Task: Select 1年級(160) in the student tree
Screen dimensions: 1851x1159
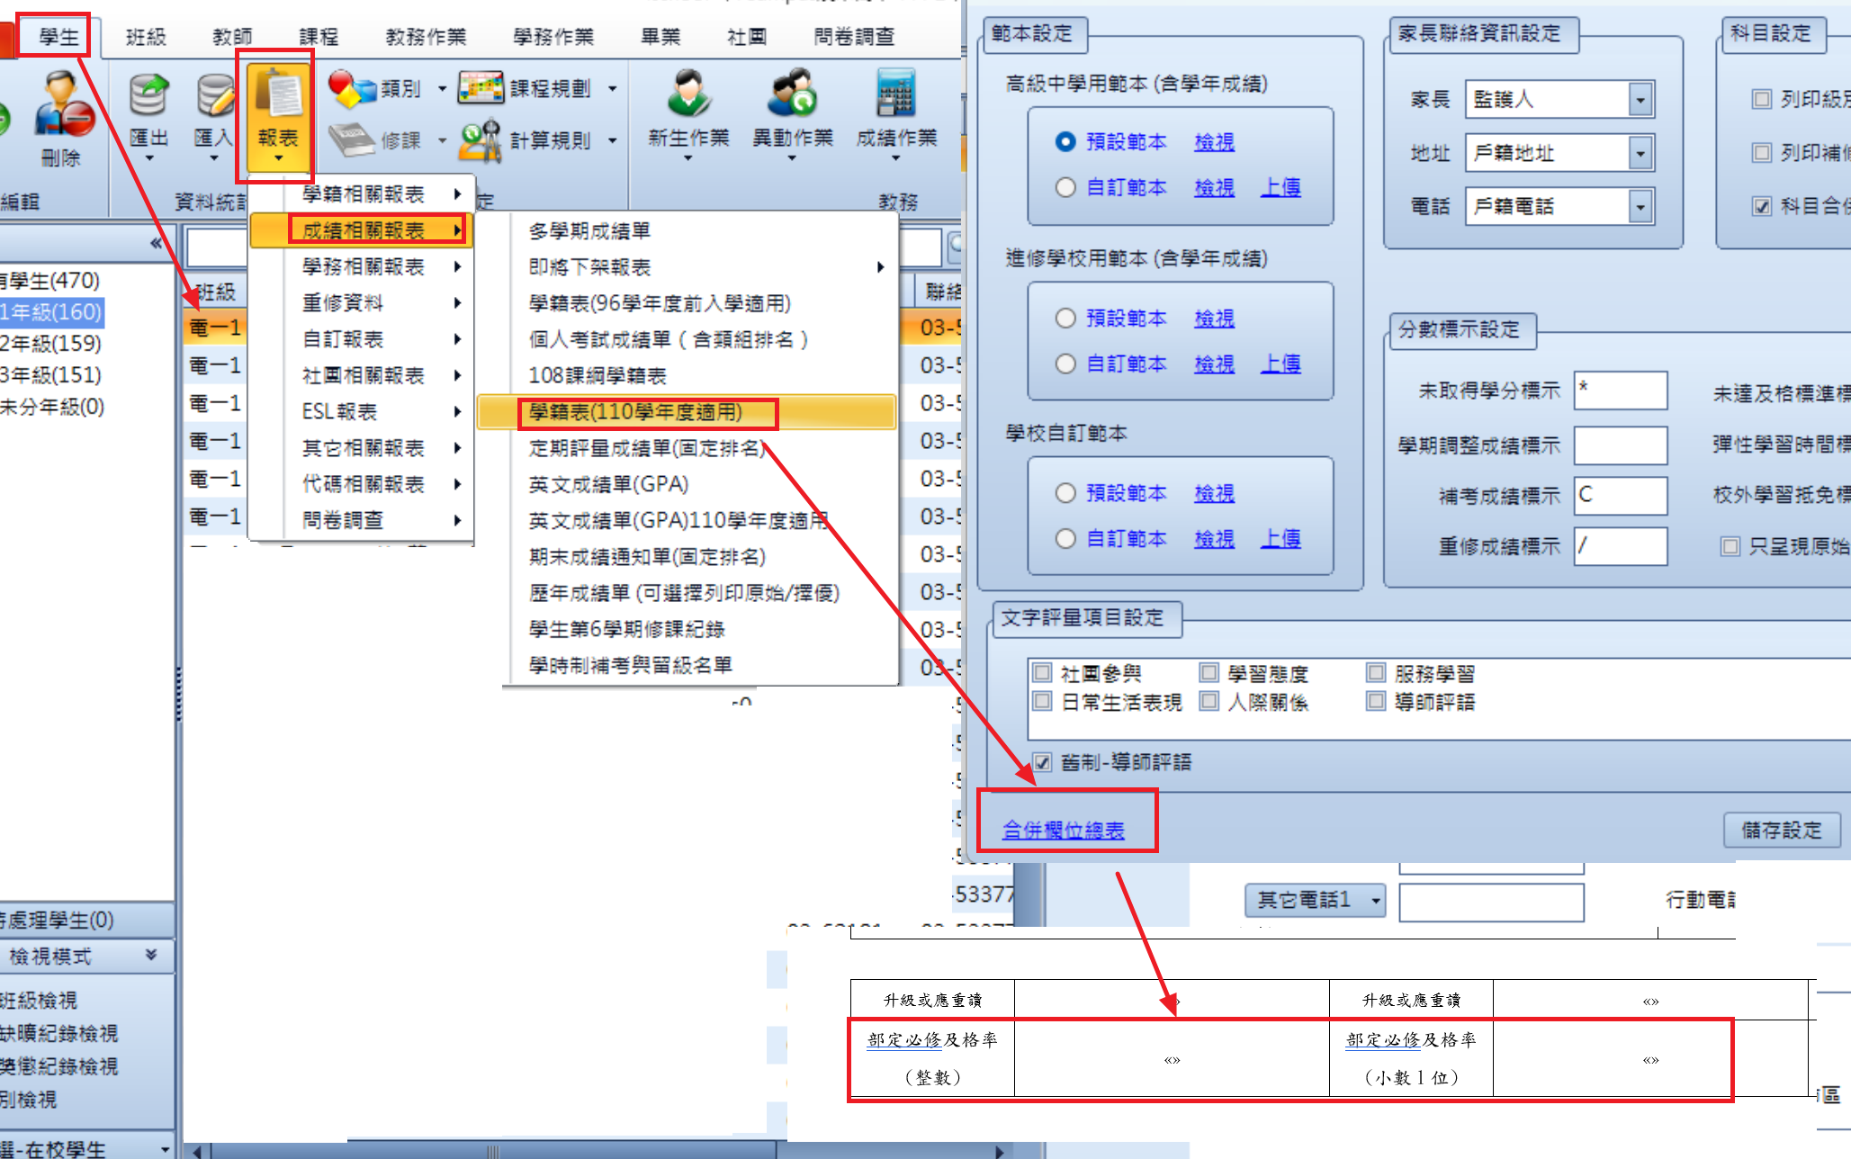Action: [51, 312]
